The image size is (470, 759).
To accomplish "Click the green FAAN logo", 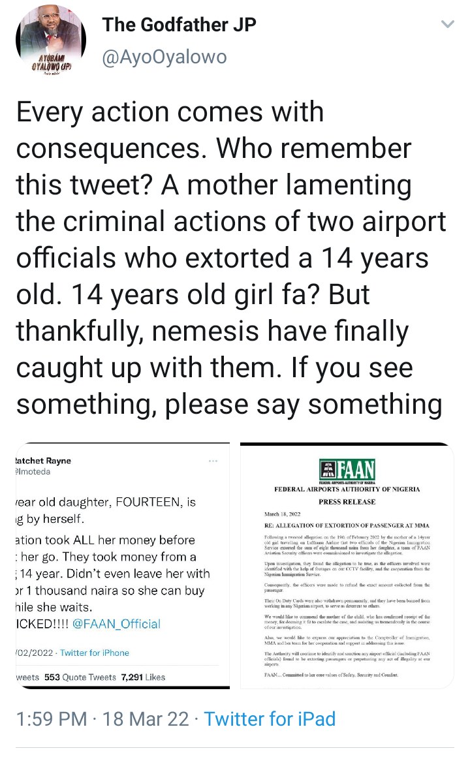I will (x=347, y=471).
